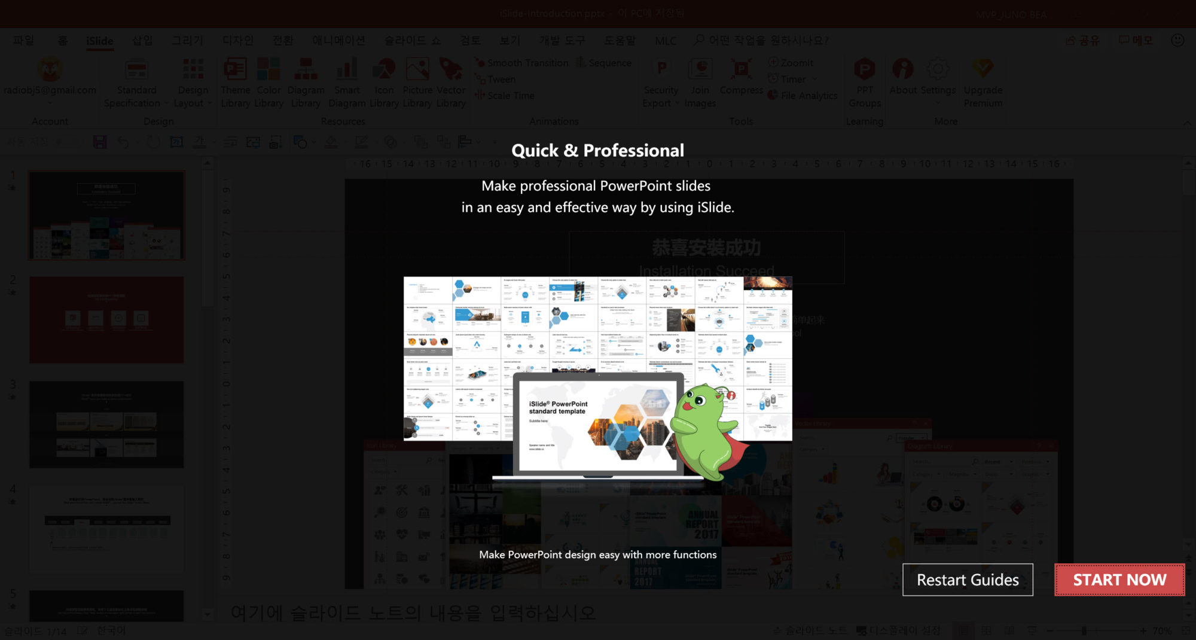Open the Smart Diagram tool
This screenshot has width=1196, height=640.
pos(347,82)
